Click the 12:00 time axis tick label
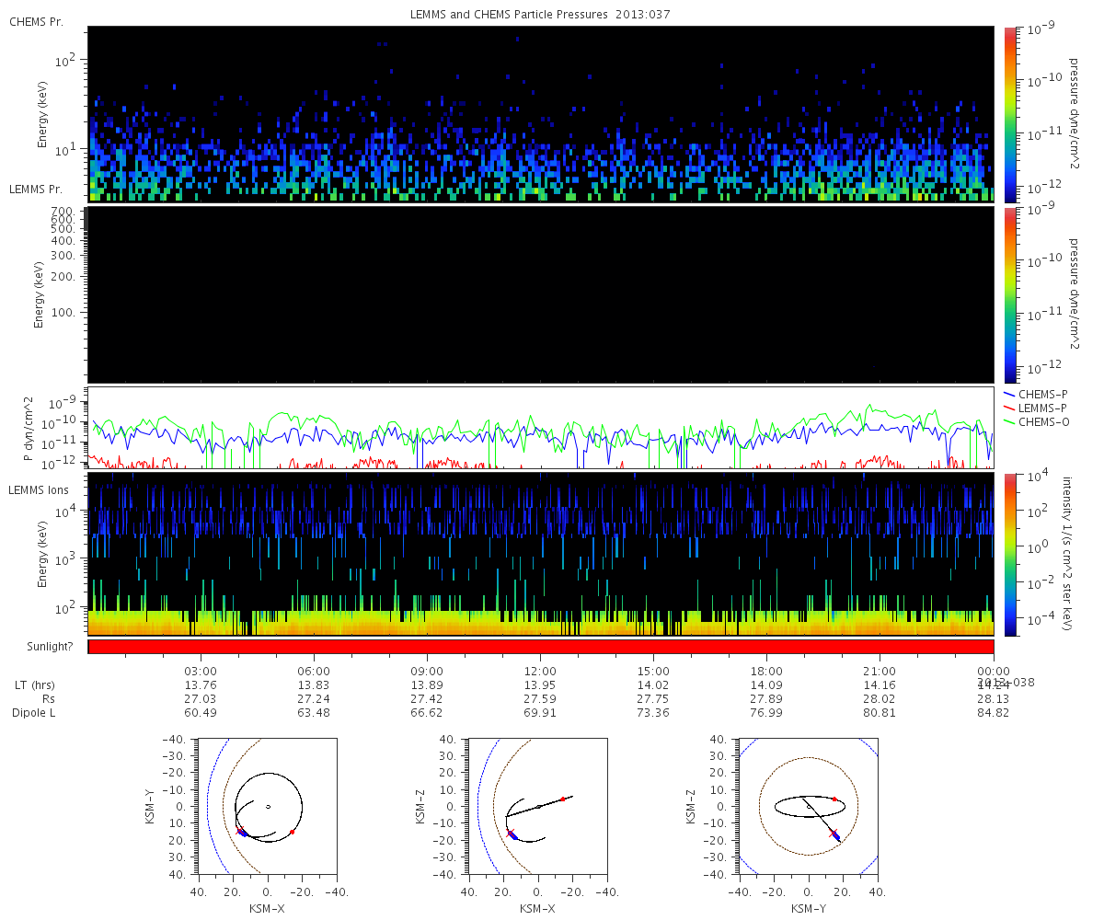Screen dimensions: 1104x920 pos(541,671)
